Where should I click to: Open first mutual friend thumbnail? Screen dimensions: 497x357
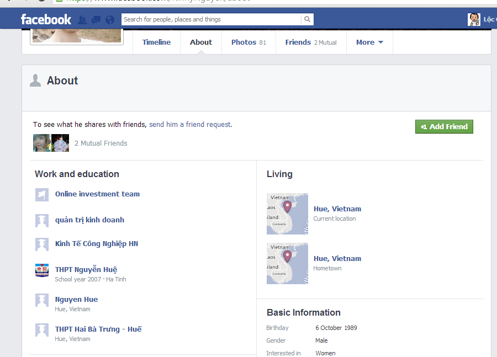42,143
